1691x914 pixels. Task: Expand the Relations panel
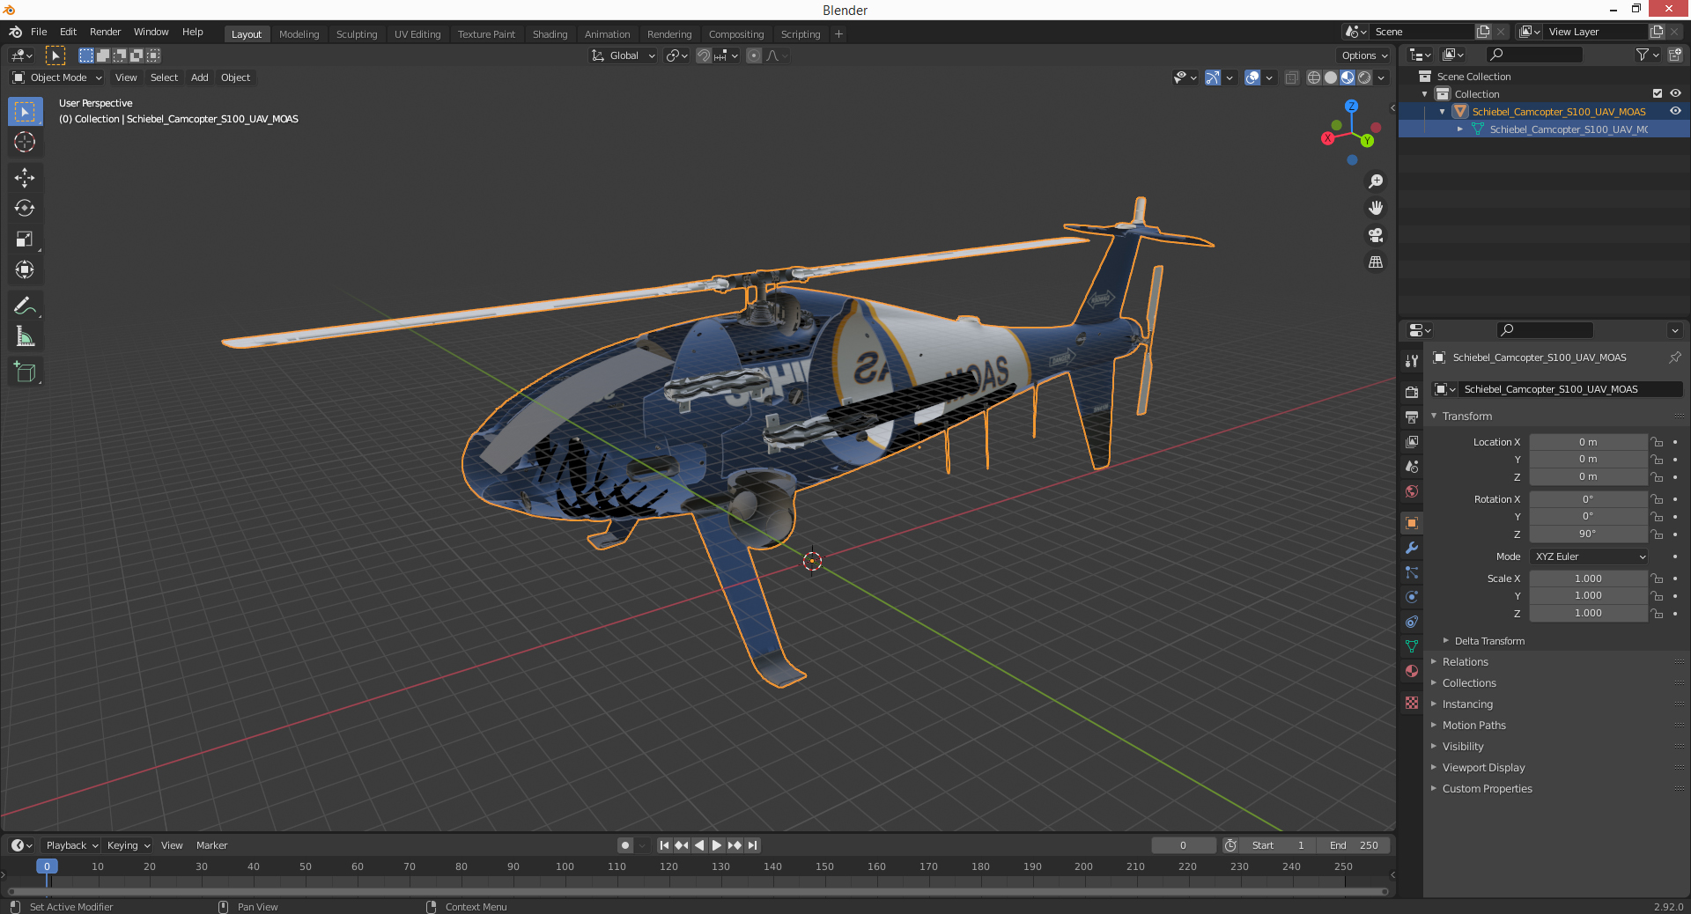pyautogui.click(x=1465, y=662)
